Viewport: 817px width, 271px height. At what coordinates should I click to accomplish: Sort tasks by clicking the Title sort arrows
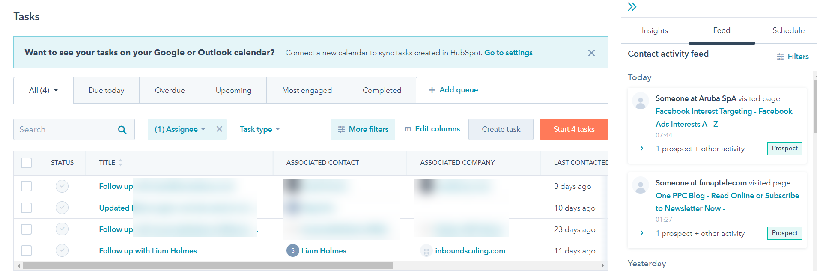click(x=120, y=162)
